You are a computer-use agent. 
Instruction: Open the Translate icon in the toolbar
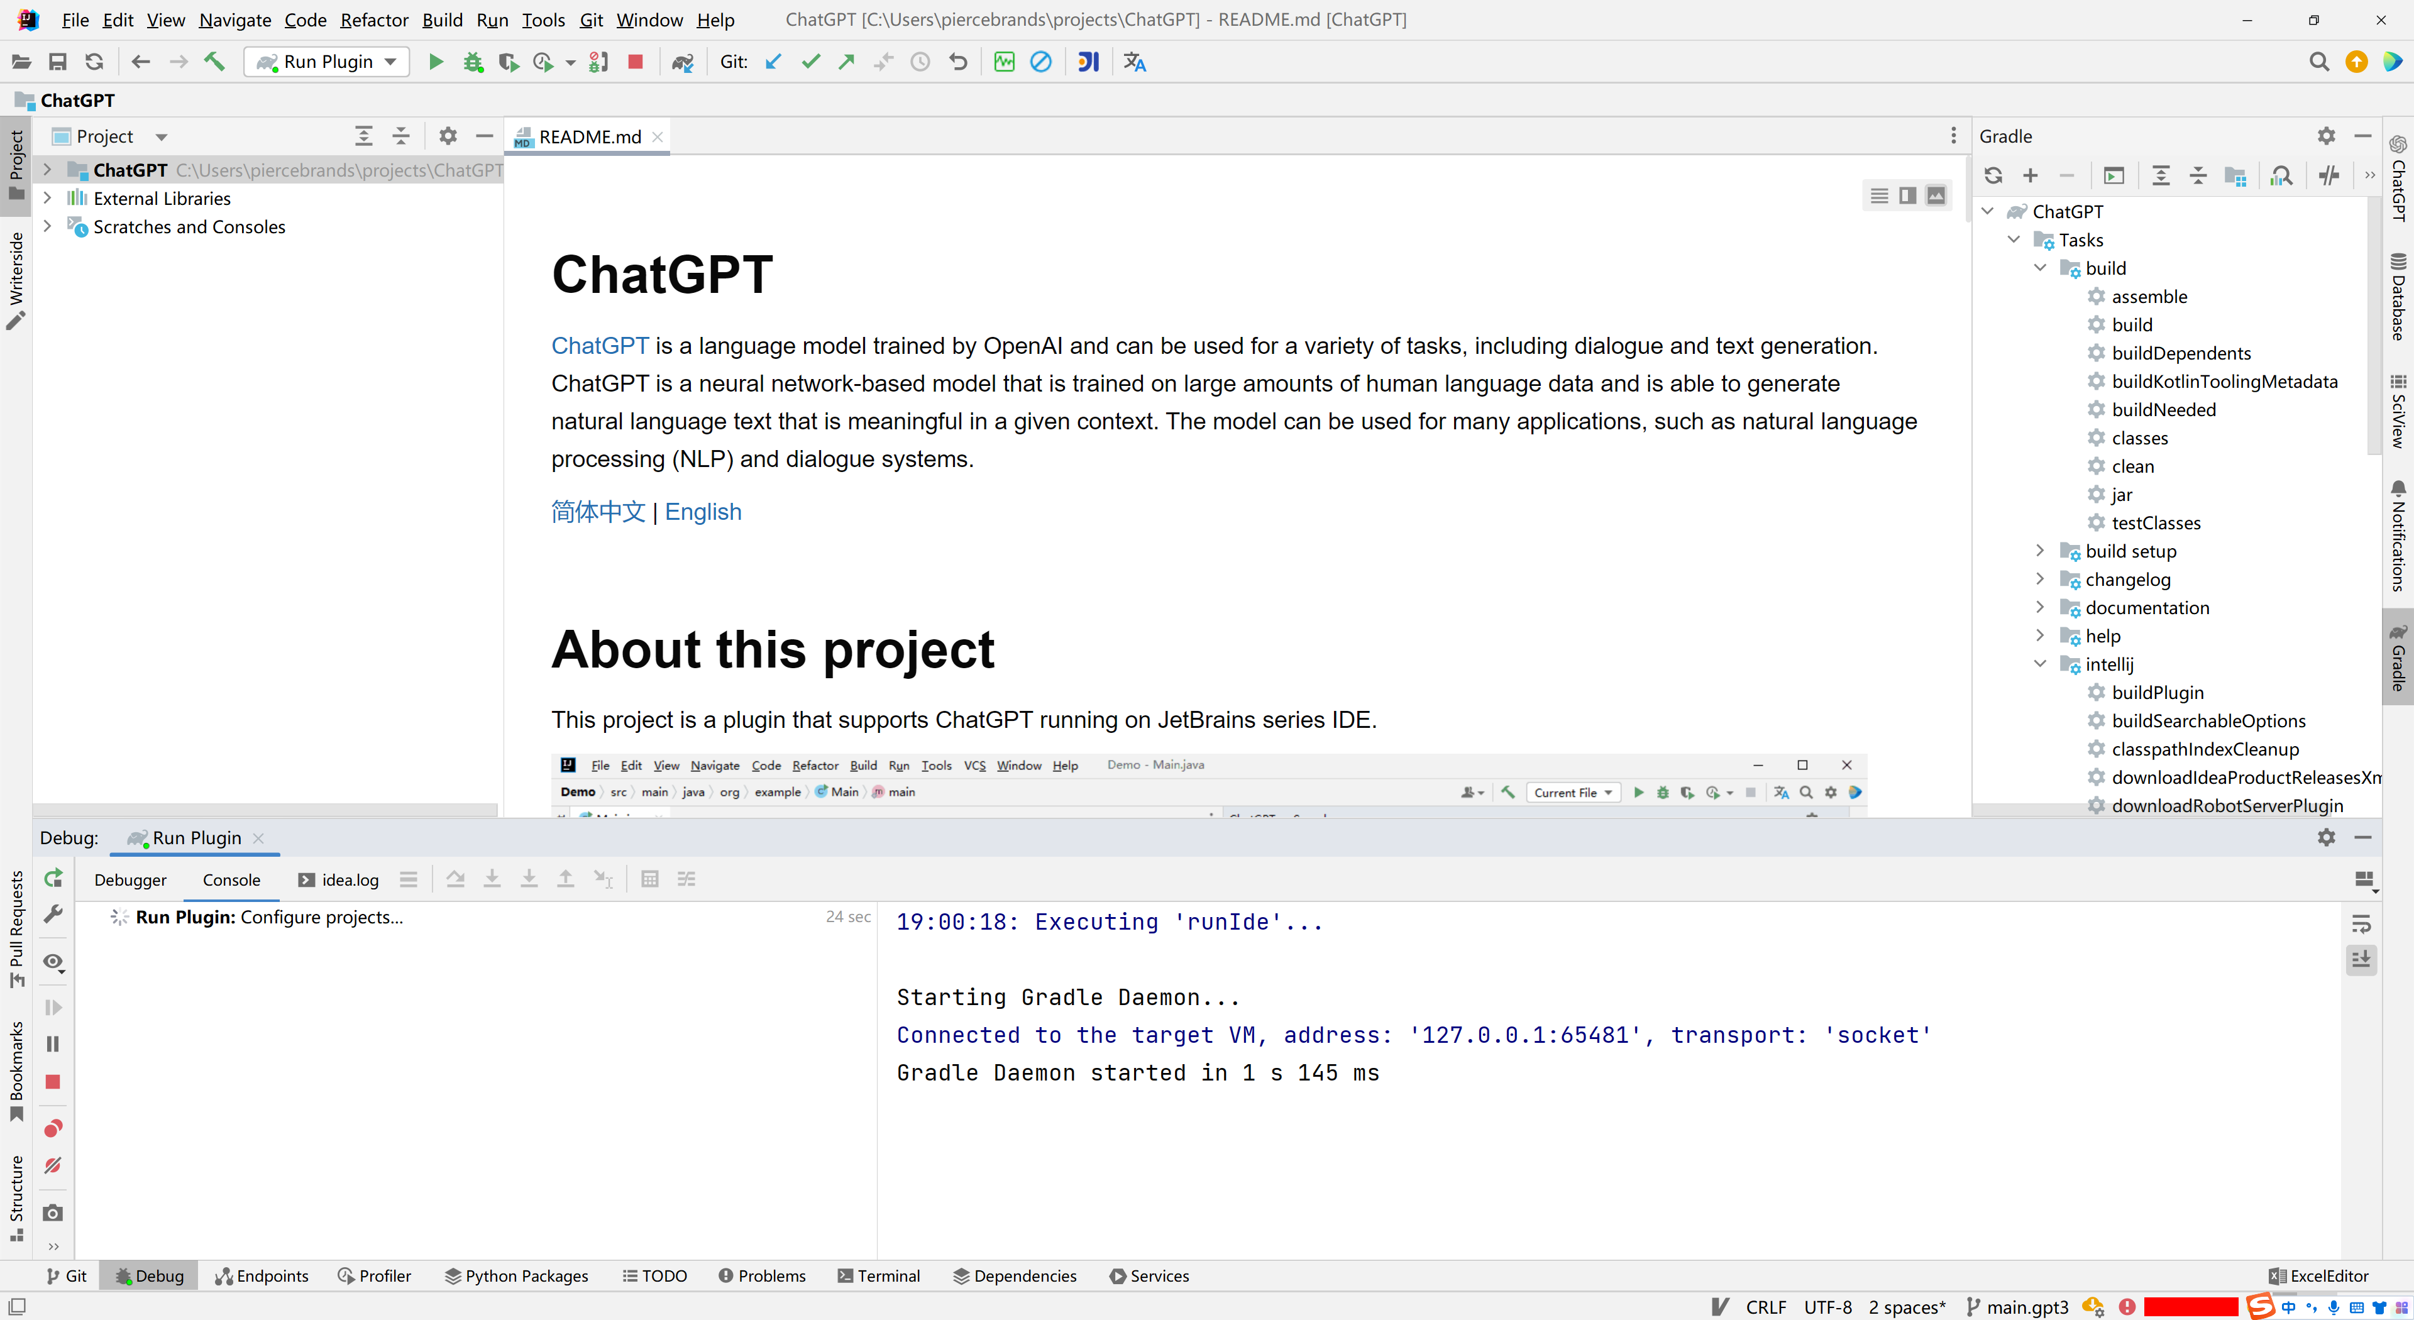1135,62
